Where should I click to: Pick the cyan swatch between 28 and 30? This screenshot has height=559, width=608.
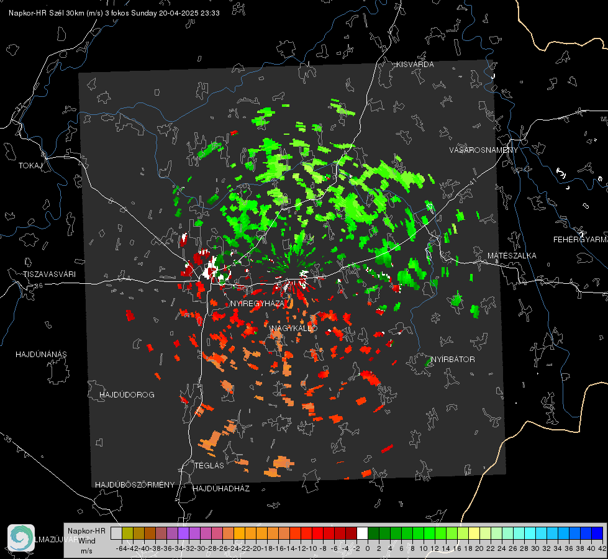coord(530,533)
